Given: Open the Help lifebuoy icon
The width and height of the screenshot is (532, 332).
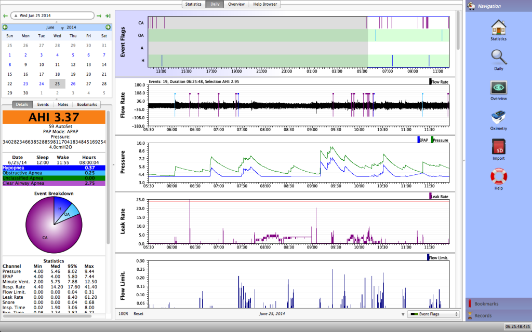Looking at the screenshot, I should [498, 178].
